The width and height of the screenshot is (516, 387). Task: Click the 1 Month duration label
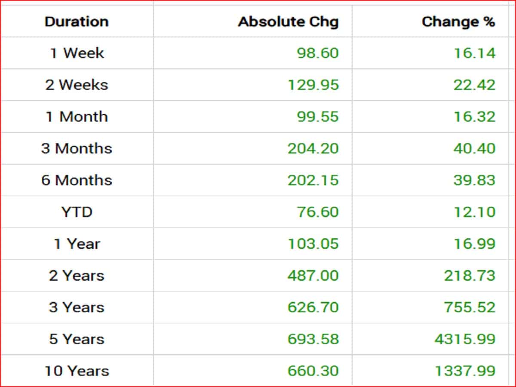pos(77,117)
